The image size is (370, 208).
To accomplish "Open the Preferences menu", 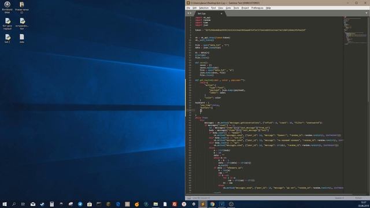I will 257,8.
